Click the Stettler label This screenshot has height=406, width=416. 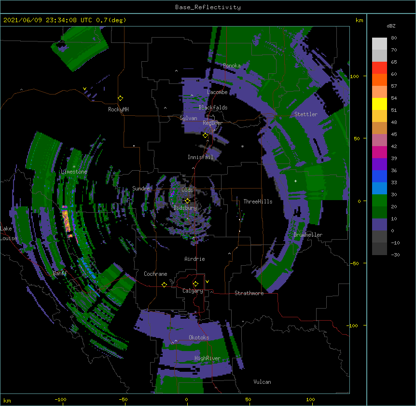click(306, 114)
